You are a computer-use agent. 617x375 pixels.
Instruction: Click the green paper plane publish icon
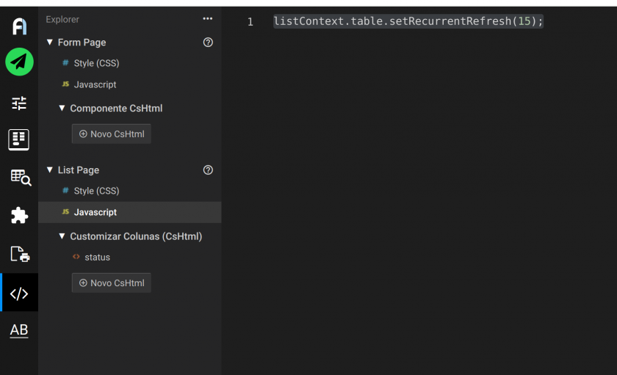19,62
